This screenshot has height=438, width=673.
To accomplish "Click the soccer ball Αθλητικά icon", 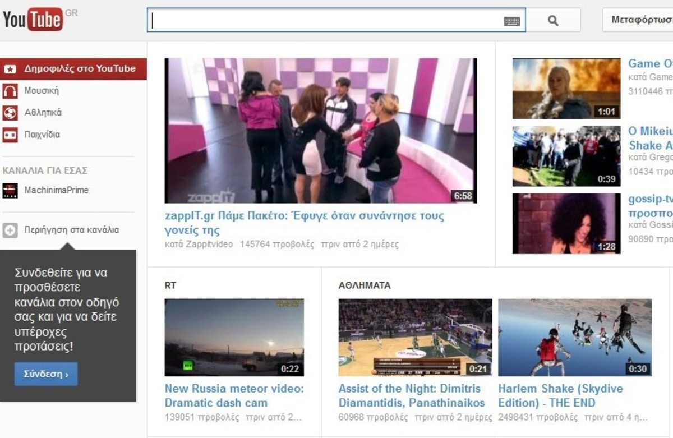I will [10, 113].
